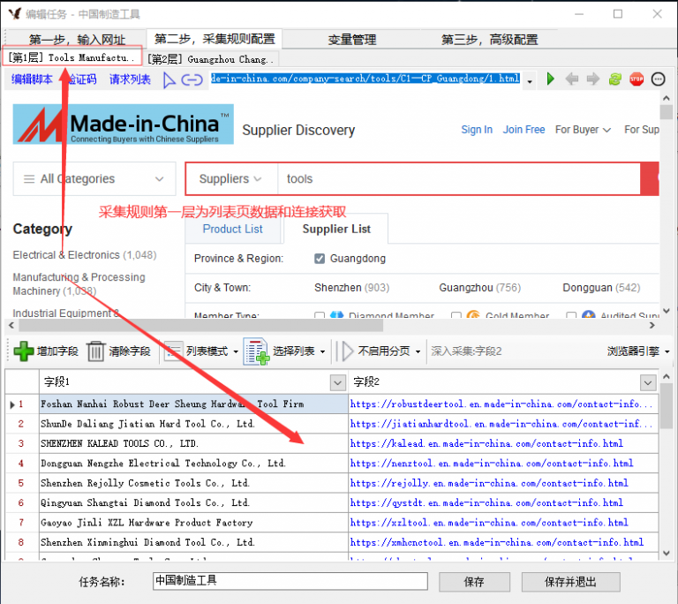Click the browser vertical scrollbar down arrow

(x=667, y=311)
